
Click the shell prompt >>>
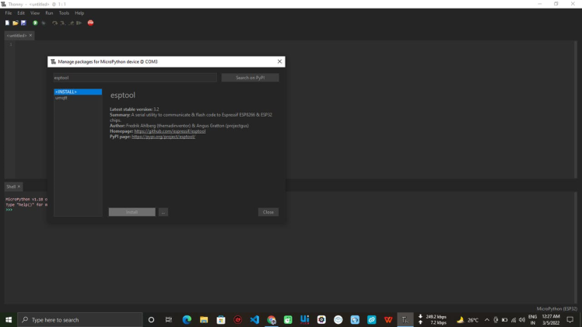click(9, 210)
